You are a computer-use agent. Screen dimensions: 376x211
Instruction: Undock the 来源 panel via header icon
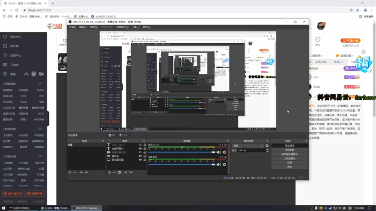coord(144,141)
